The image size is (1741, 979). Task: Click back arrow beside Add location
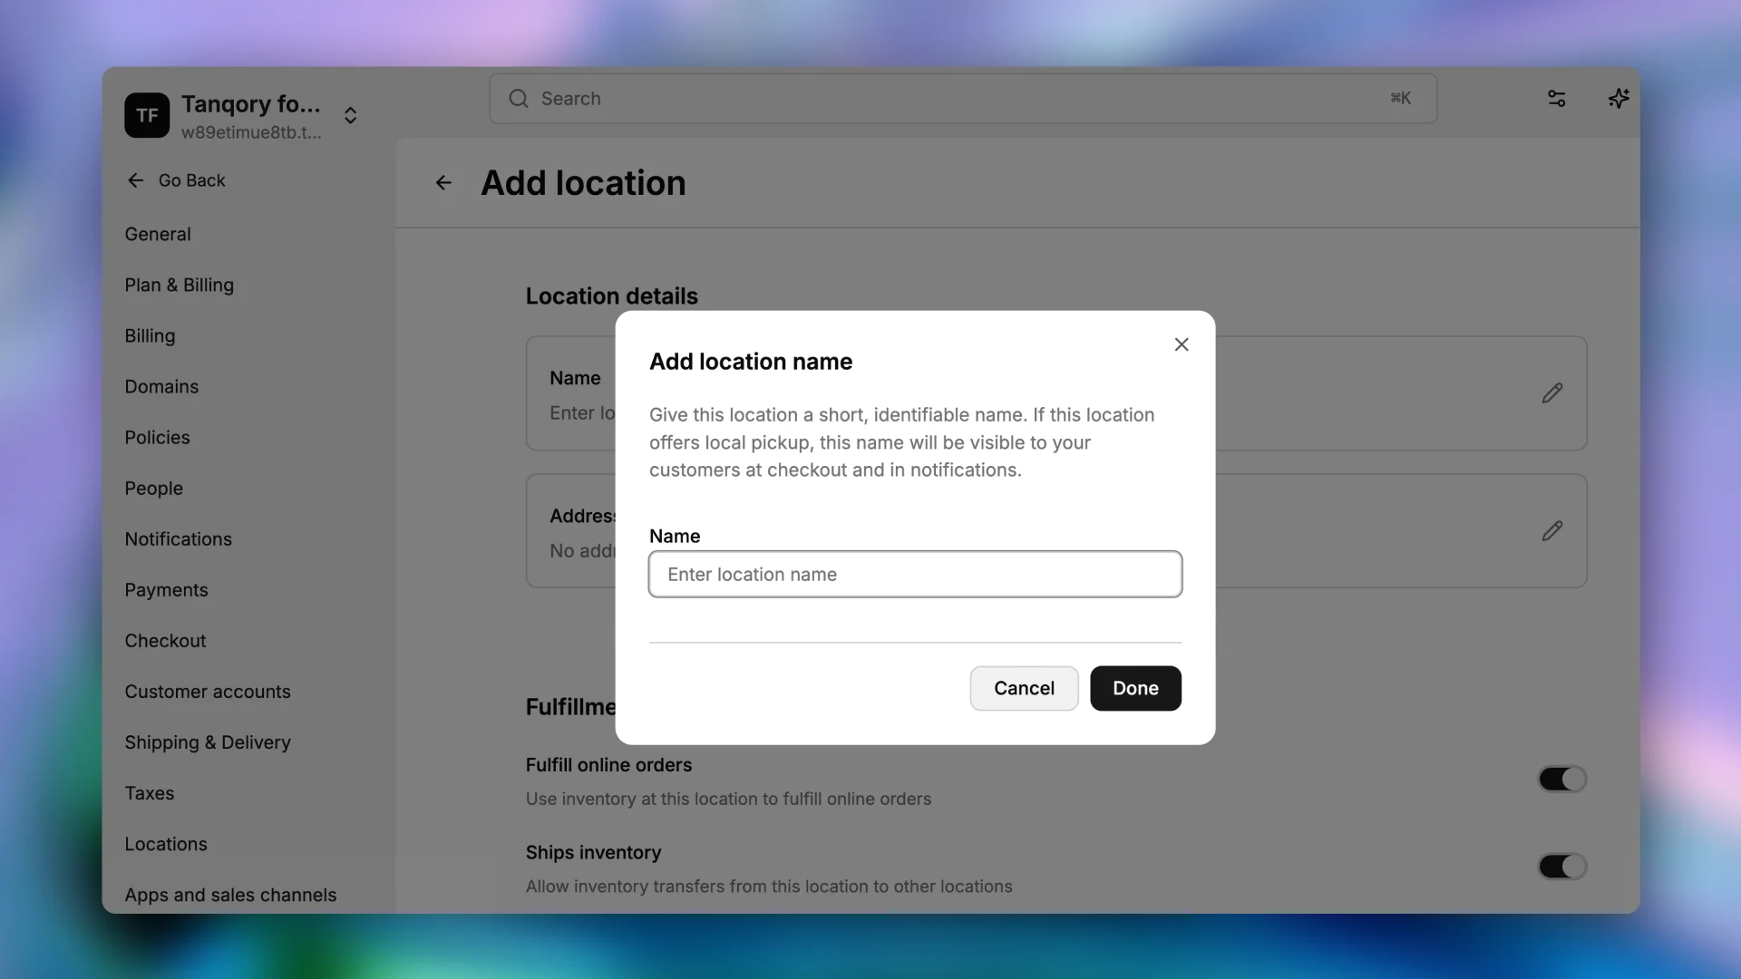[x=443, y=183]
